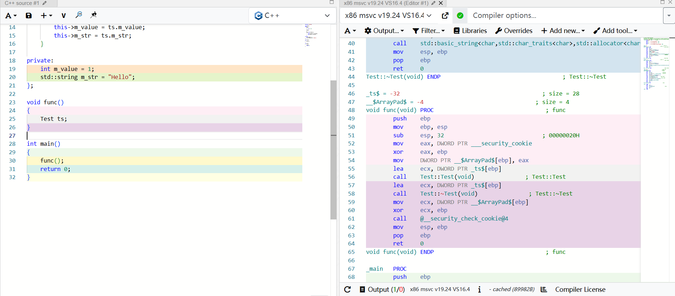Viewport: 675px width, 296px height.
Task: Open the Compiler License link
Action: click(580, 289)
